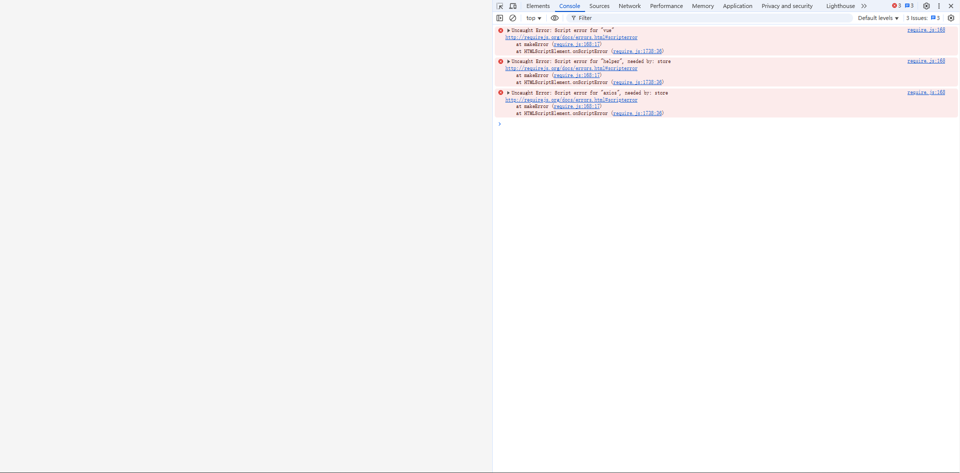Open the scripterror docs link under vue error

[571, 37]
